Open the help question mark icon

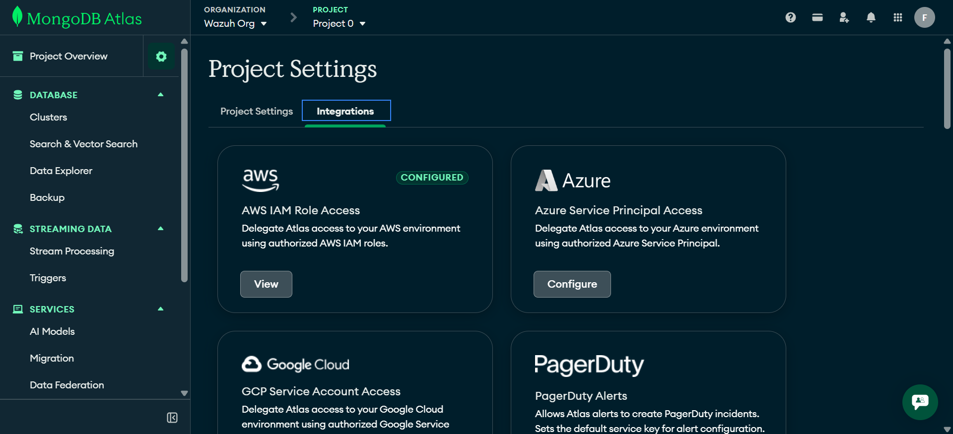pyautogui.click(x=791, y=17)
